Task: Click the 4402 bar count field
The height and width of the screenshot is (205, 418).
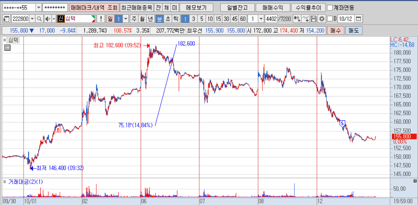Action: (271, 19)
